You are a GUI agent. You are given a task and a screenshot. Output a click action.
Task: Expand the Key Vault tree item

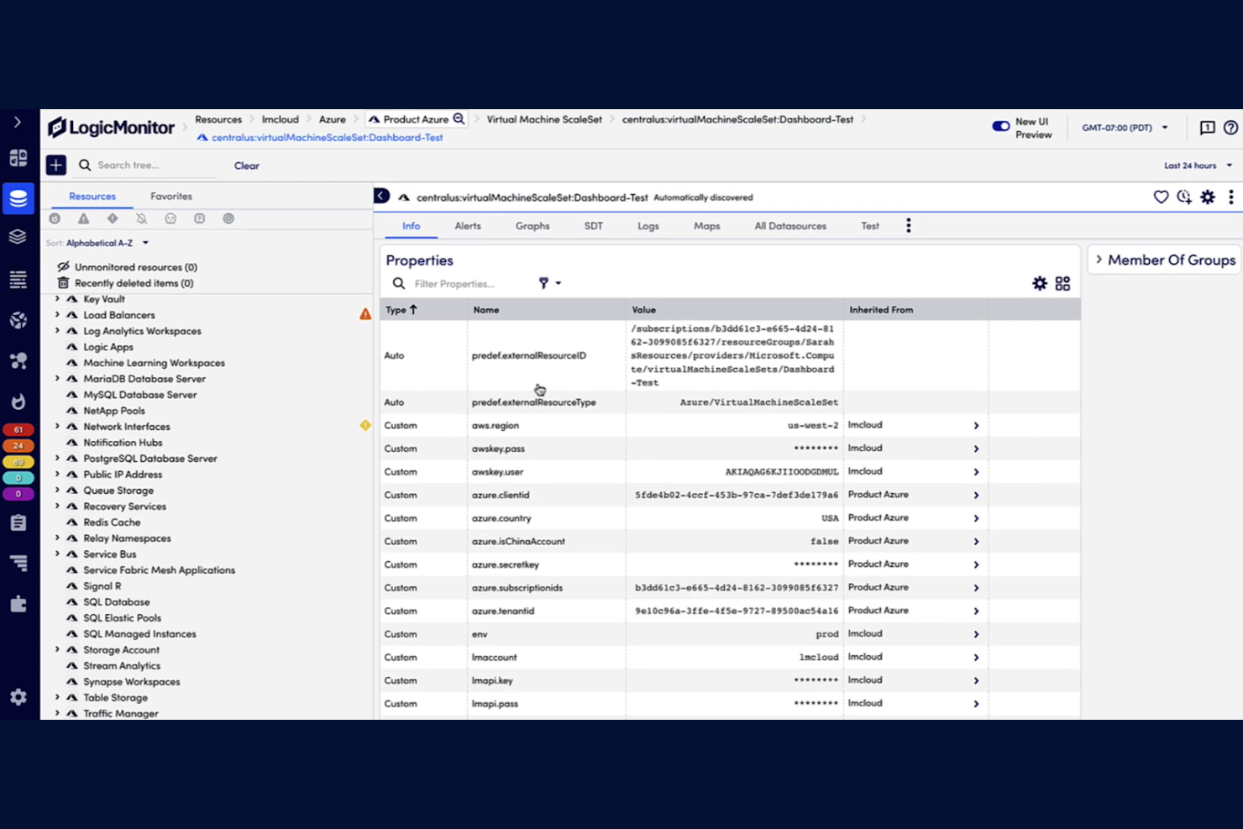point(57,299)
